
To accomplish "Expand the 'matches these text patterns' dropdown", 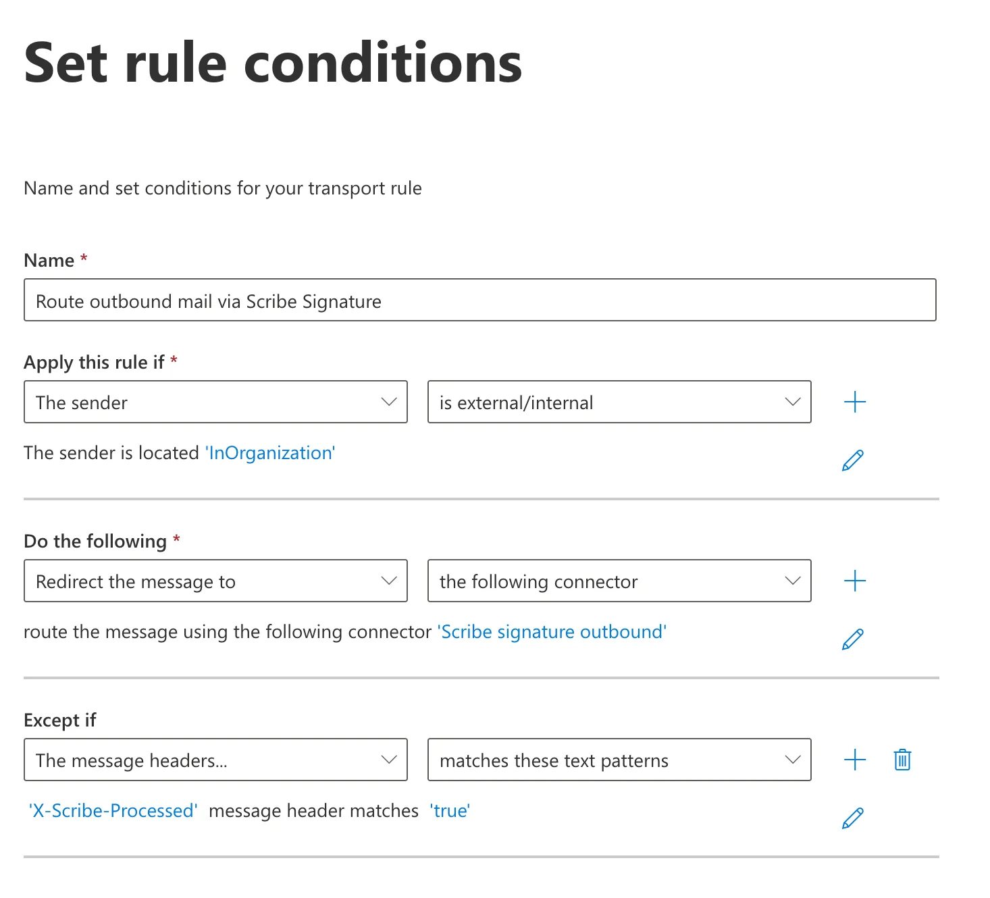I will click(x=619, y=760).
